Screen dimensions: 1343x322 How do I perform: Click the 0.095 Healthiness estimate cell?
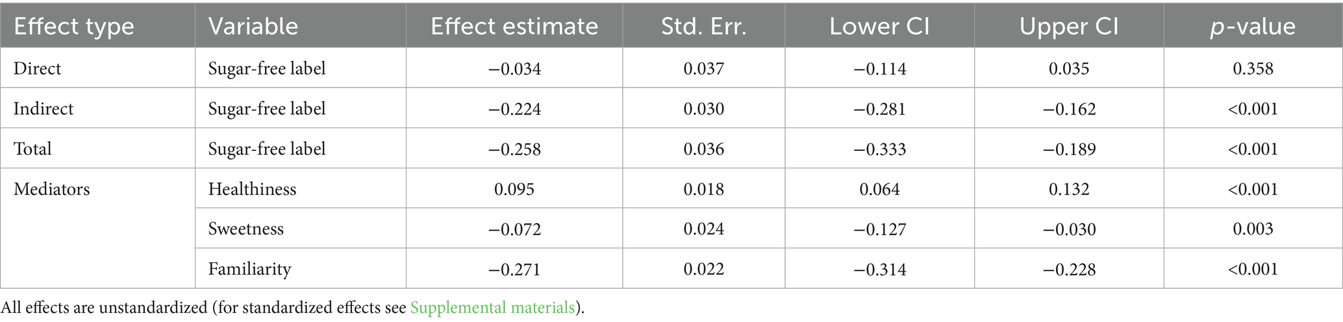coord(514,189)
